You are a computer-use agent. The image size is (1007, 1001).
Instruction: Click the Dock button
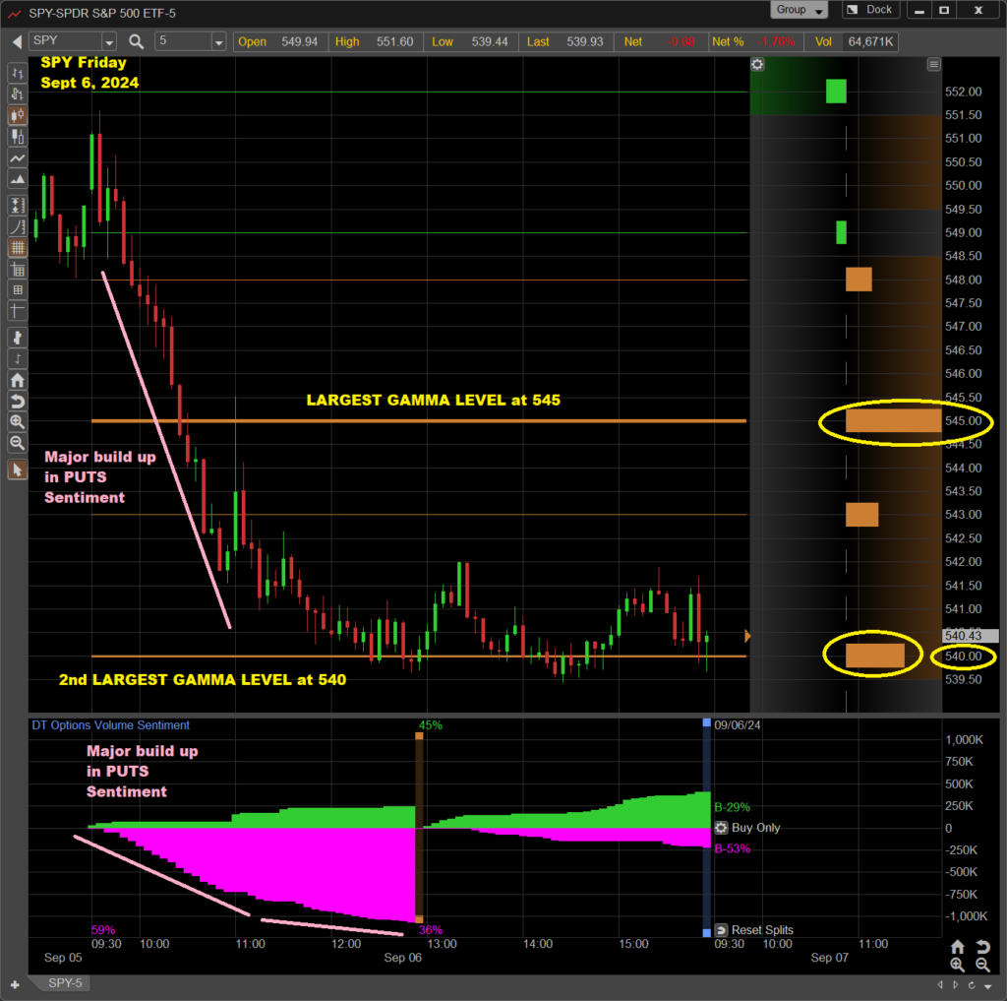click(869, 10)
